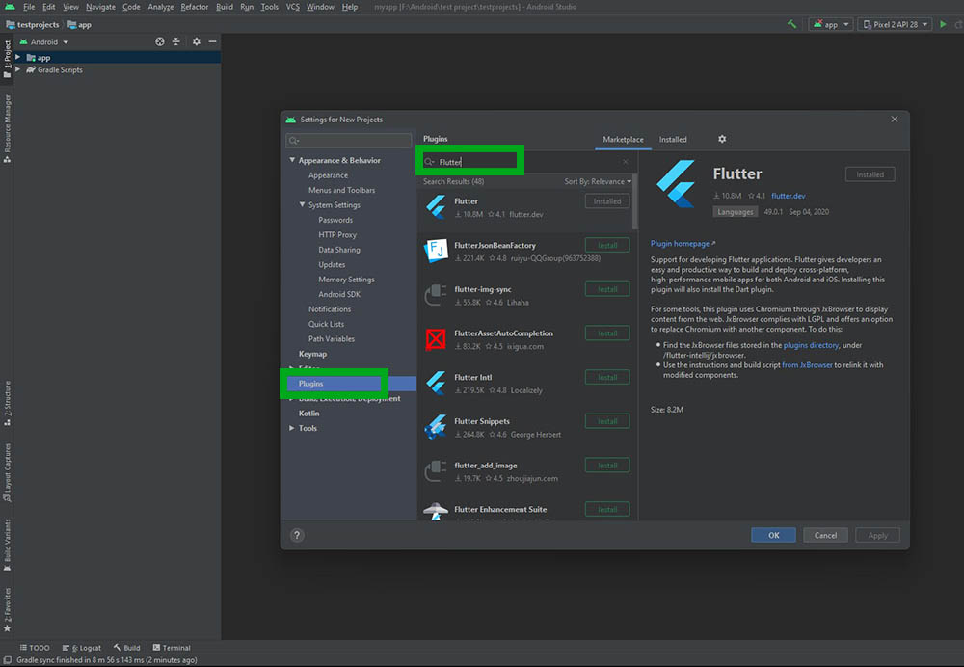Collapse the Appearance & Behavior tree node
The width and height of the screenshot is (964, 667).
pos(292,161)
